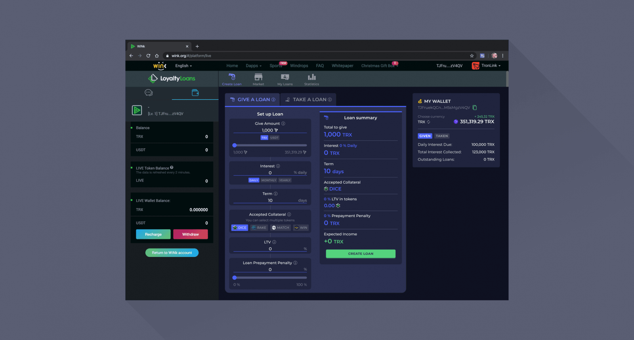Toggle DICE collateral token
Image resolution: width=634 pixels, height=340 pixels.
click(x=240, y=228)
